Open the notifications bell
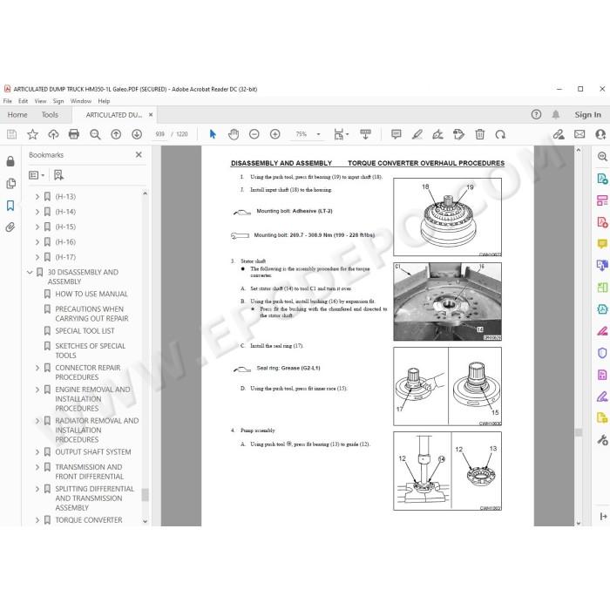The height and width of the screenshot is (610, 610). (x=556, y=114)
